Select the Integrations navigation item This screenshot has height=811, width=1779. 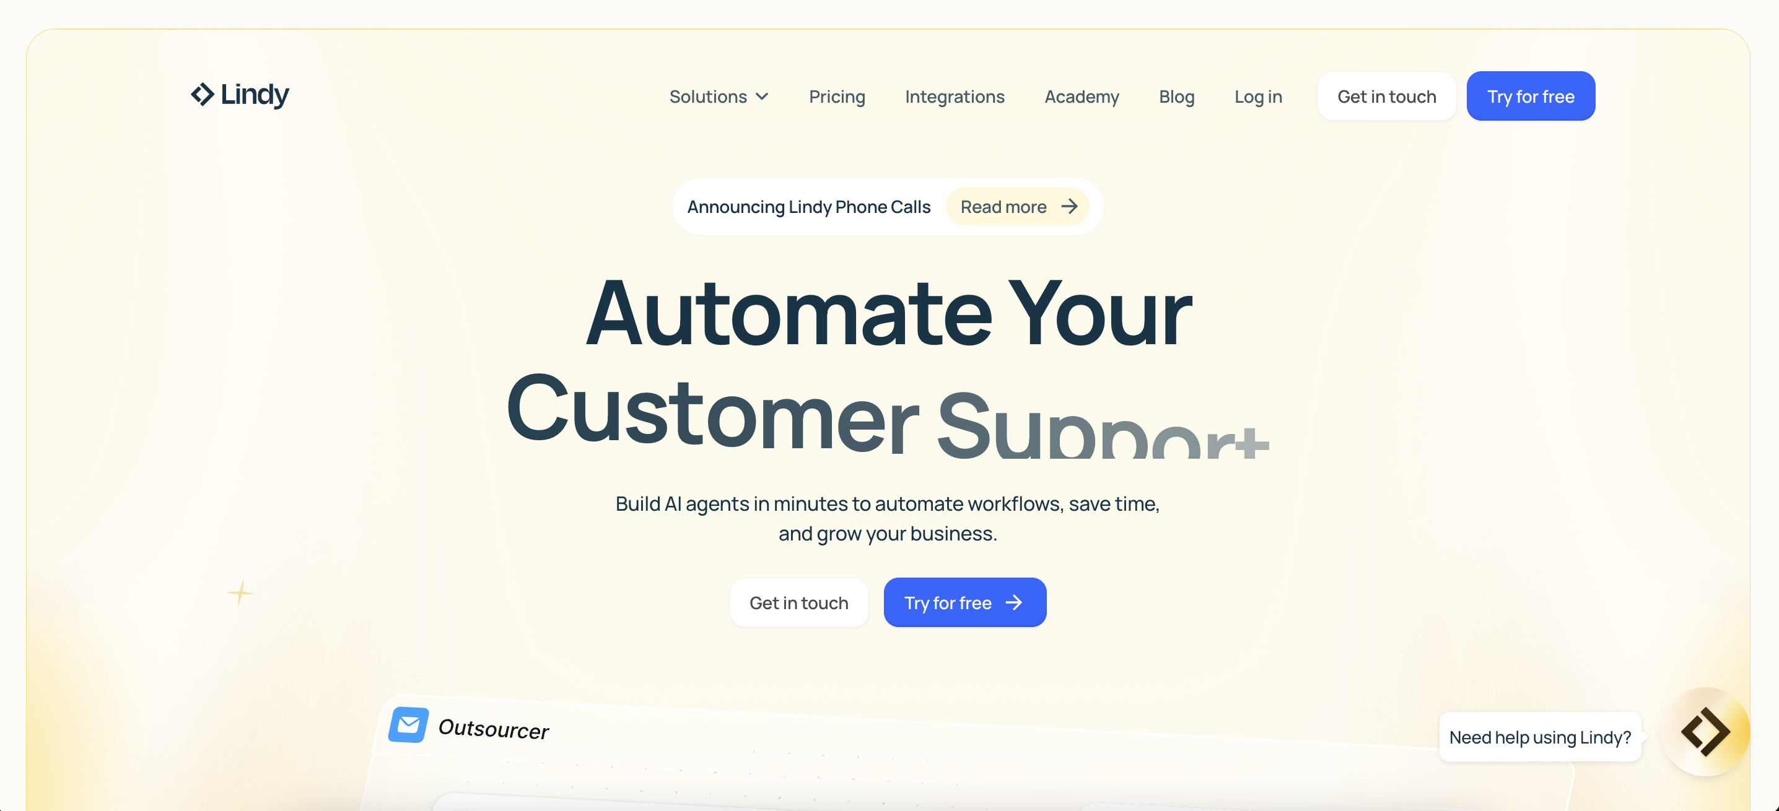tap(954, 95)
